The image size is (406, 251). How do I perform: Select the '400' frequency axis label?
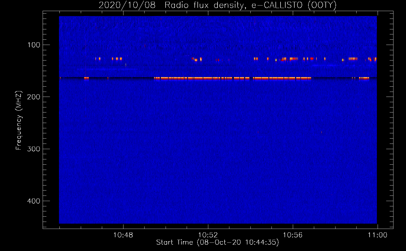coord(34,201)
